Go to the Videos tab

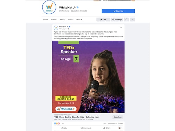tap(71, 20)
